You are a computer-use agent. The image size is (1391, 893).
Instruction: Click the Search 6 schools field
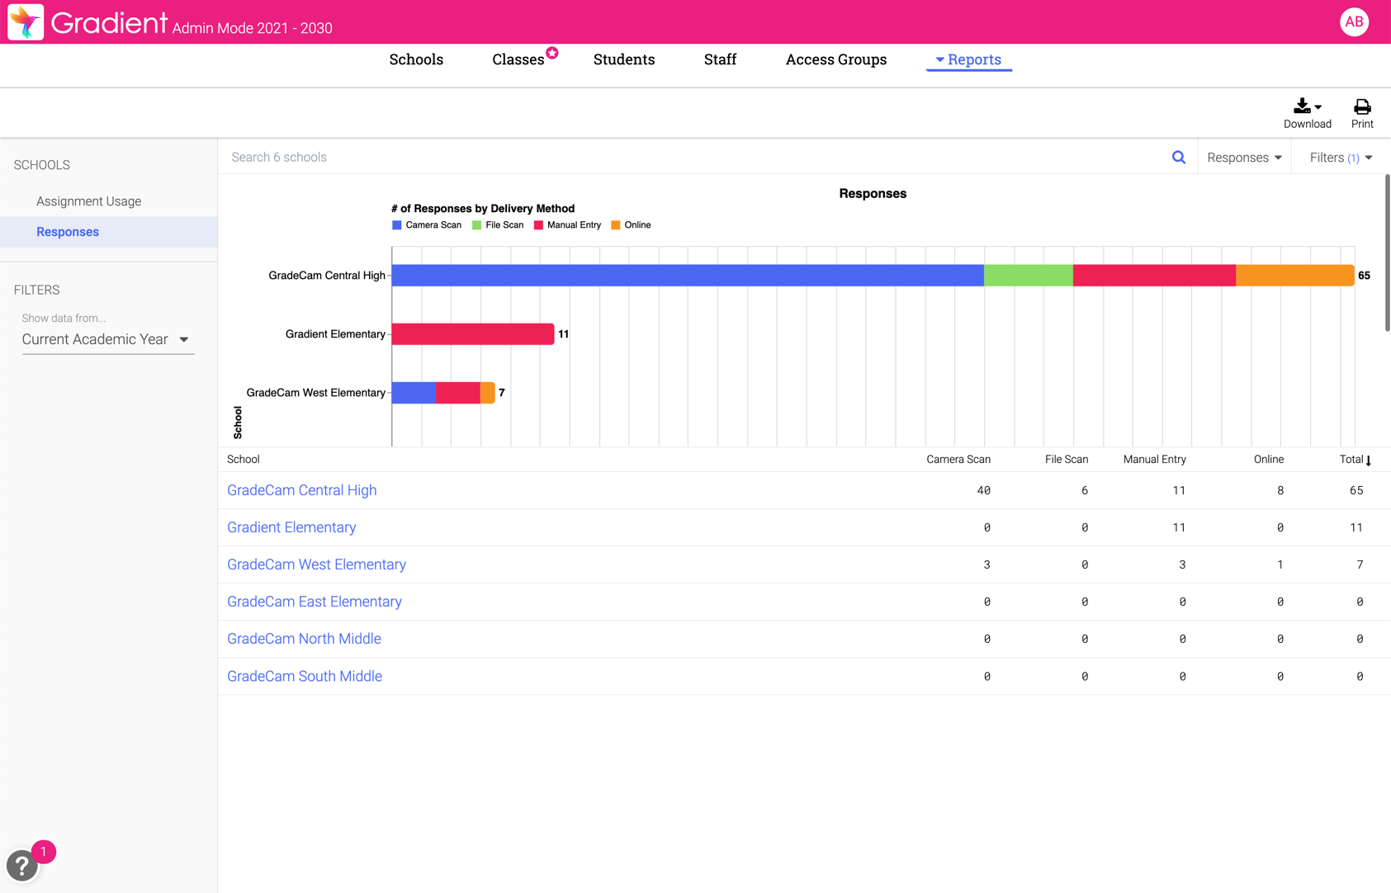693,158
